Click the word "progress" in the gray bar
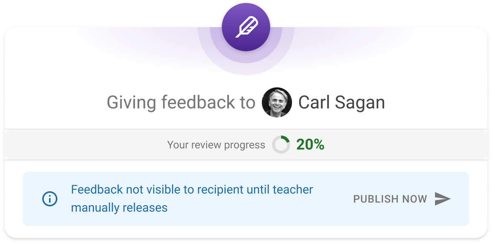The width and height of the screenshot is (492, 244). pos(244,145)
